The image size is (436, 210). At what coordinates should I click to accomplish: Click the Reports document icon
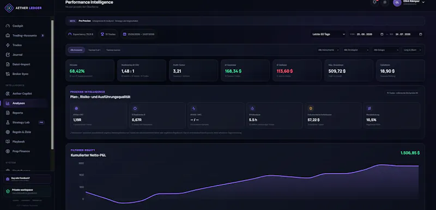(x=8, y=113)
